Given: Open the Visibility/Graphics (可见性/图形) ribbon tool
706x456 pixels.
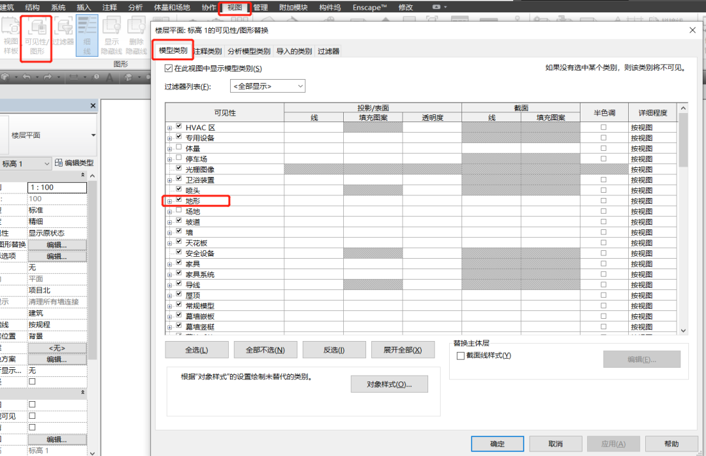Looking at the screenshot, I should click(x=37, y=37).
